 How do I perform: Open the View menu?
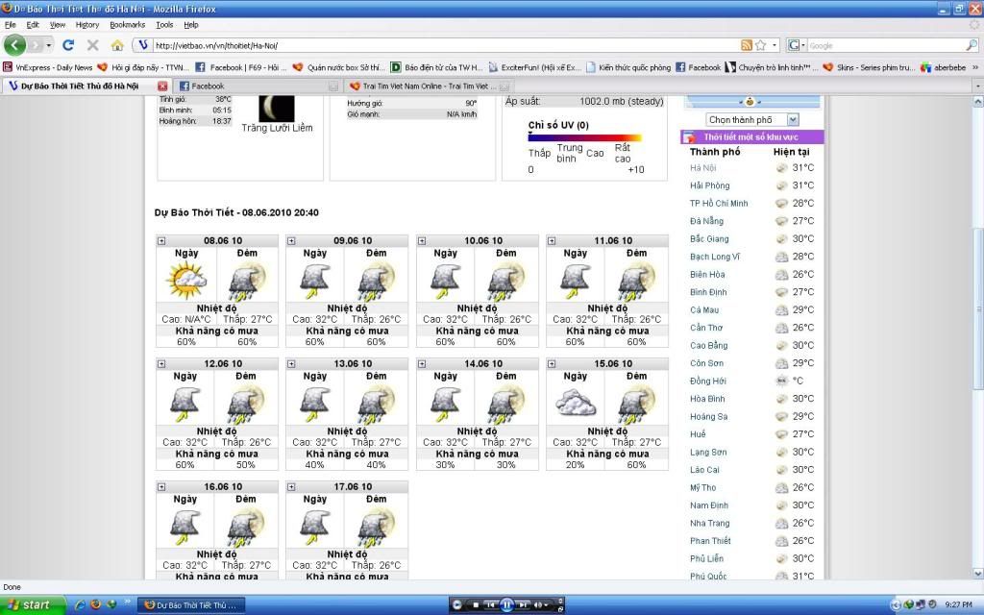tap(58, 25)
